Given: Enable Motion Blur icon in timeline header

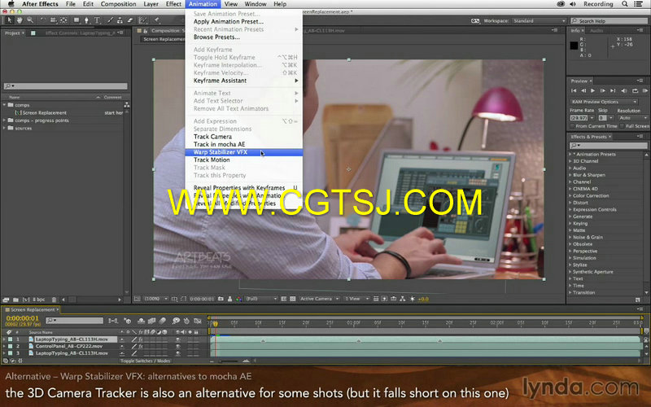Looking at the screenshot, I should pos(162,321).
